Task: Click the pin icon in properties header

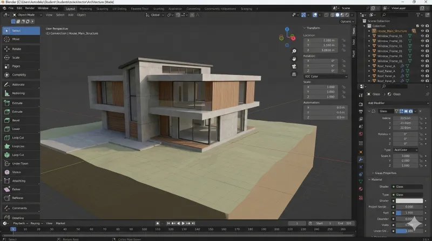Action: (427, 94)
